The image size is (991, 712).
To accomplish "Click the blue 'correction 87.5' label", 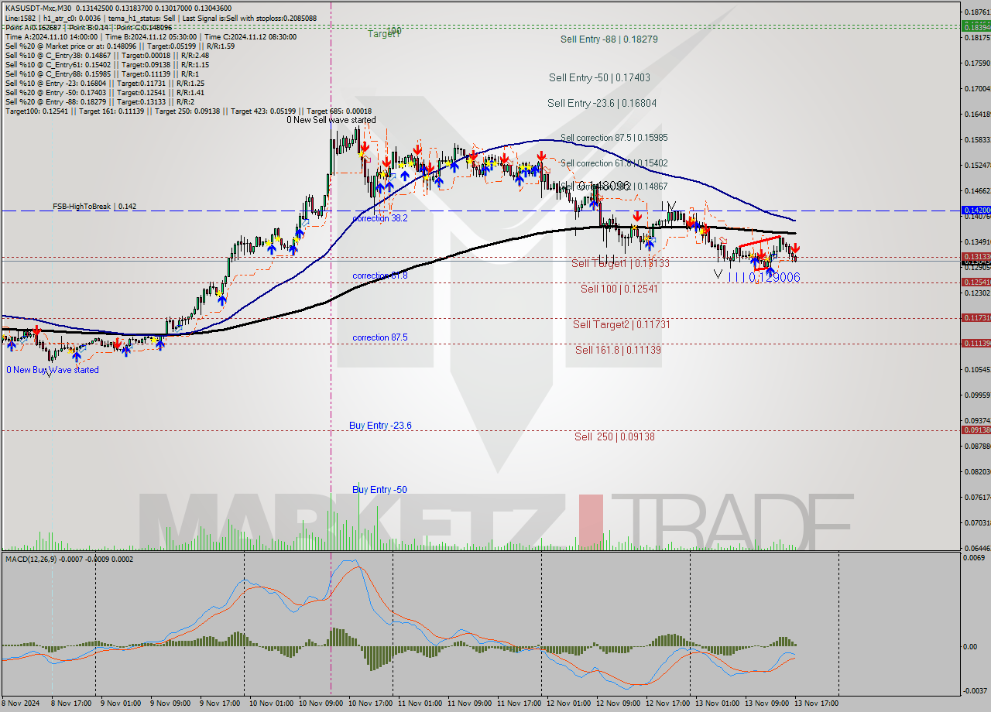I will coord(379,337).
